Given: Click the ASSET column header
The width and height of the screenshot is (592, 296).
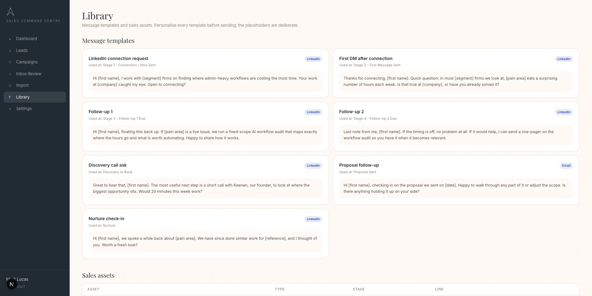Looking at the screenshot, I should [x=93, y=289].
